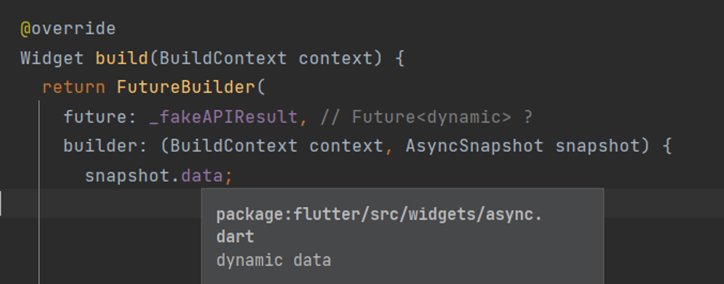Screen dimensions: 724x284
Task: Click BuildContext in the build signature
Action: (223, 58)
